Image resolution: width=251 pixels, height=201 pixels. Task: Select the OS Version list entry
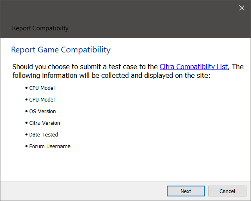(x=43, y=112)
